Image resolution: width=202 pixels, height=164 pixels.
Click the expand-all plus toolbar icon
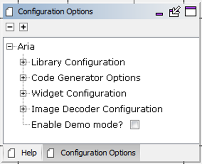pos(23,27)
